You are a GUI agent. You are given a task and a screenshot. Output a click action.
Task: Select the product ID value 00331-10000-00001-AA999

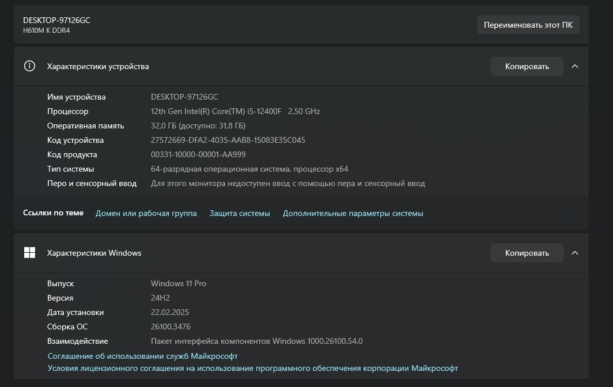tap(198, 154)
